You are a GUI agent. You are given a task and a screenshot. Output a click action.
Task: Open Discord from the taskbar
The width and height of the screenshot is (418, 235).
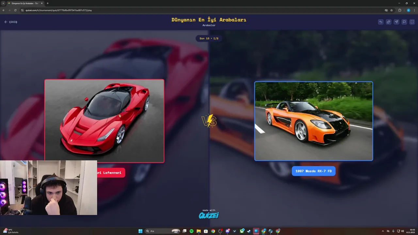(x=228, y=231)
